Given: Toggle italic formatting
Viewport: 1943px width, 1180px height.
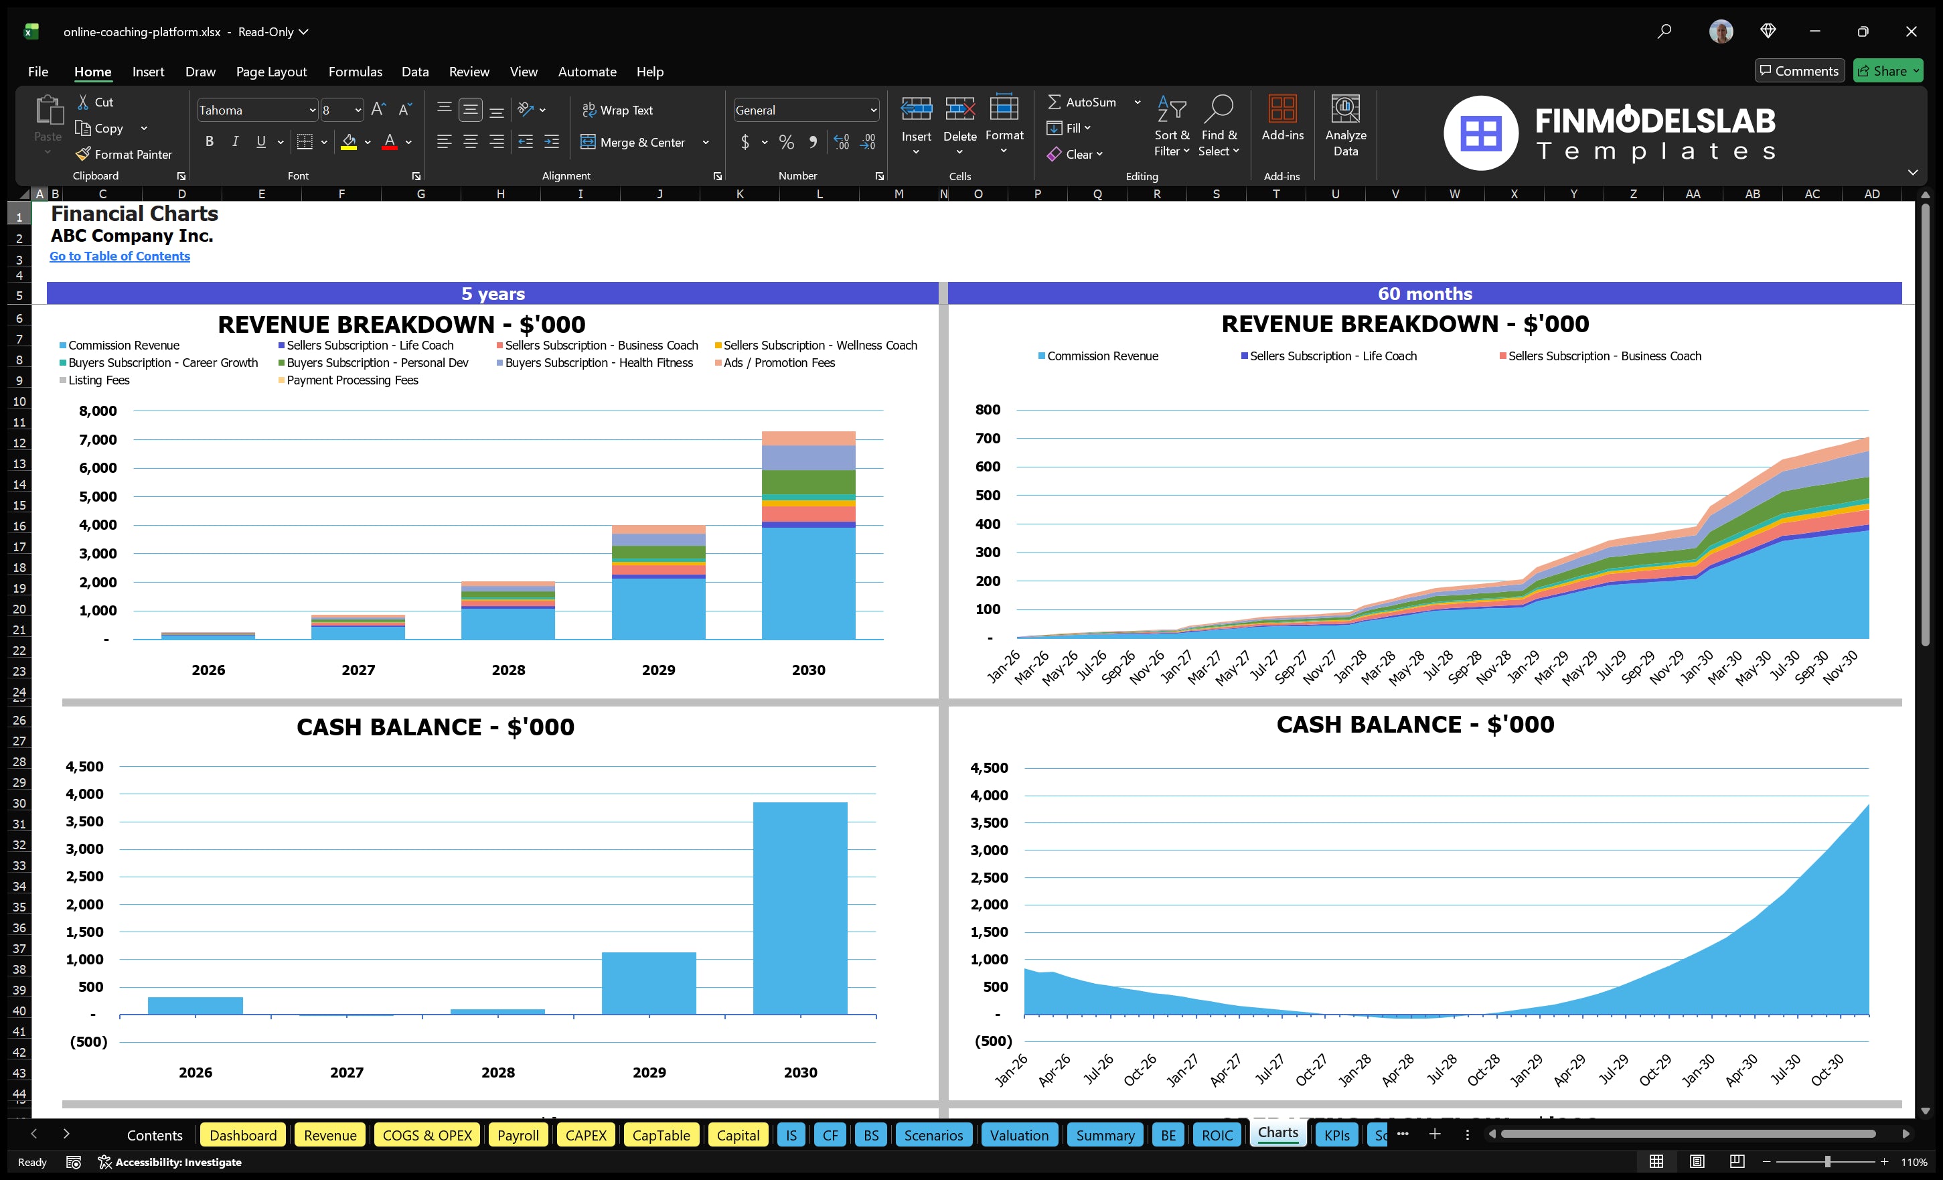Looking at the screenshot, I should click(234, 141).
